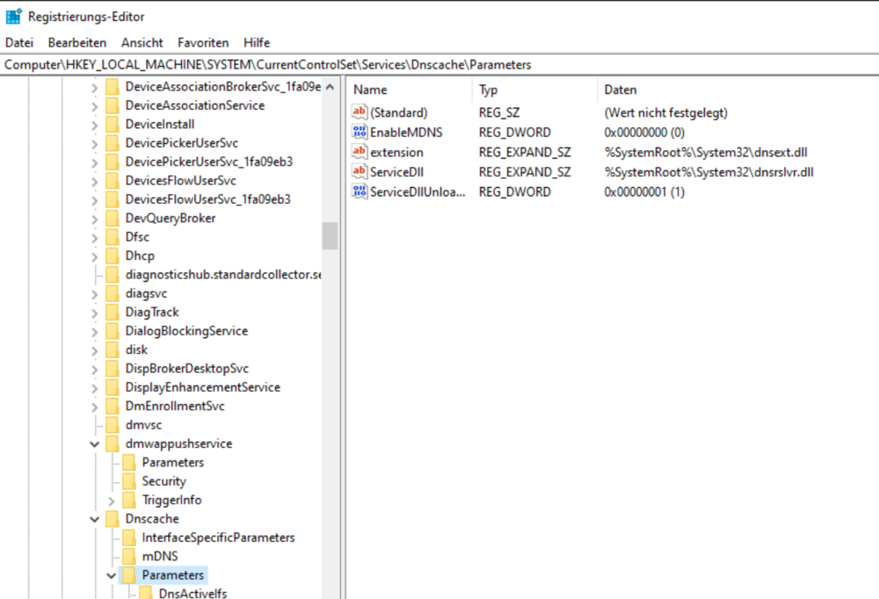Viewport: 879px width, 599px height.
Task: Collapse the Dnscache key
Action: click(94, 518)
